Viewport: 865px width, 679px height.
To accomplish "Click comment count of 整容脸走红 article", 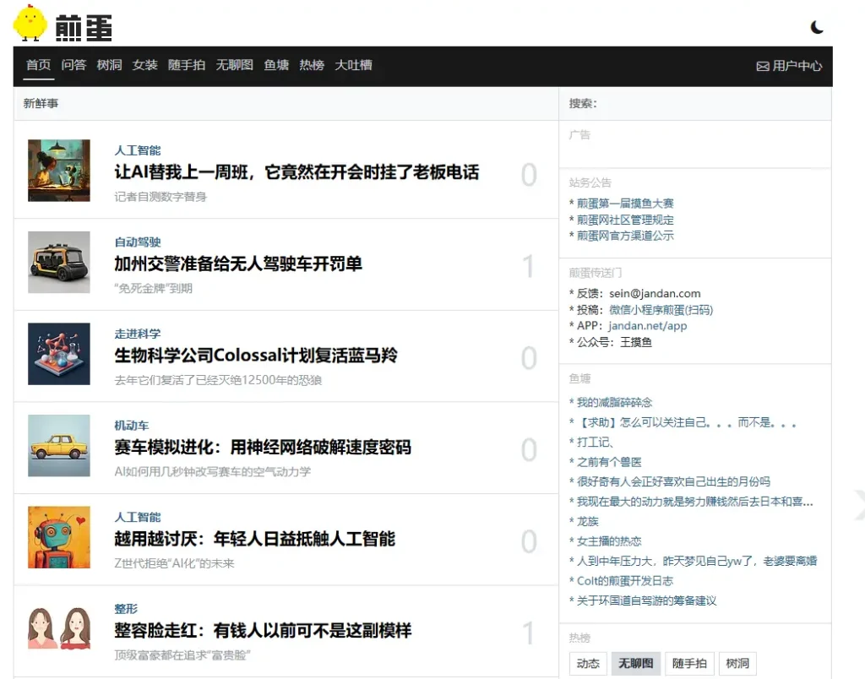I will 529,633.
